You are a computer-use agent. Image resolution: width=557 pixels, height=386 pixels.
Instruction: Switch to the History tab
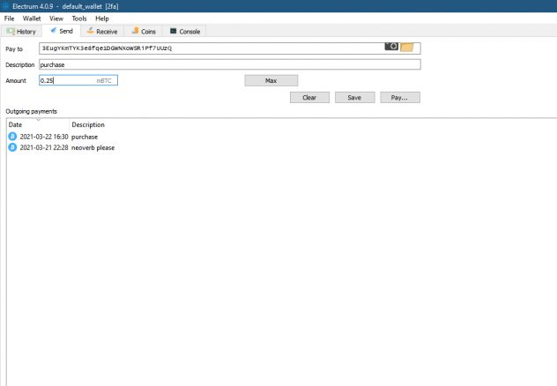click(21, 32)
